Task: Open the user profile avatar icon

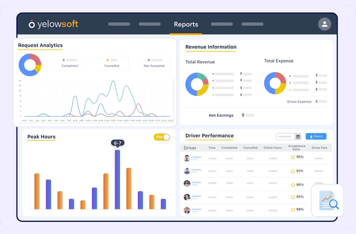Action: tap(324, 25)
